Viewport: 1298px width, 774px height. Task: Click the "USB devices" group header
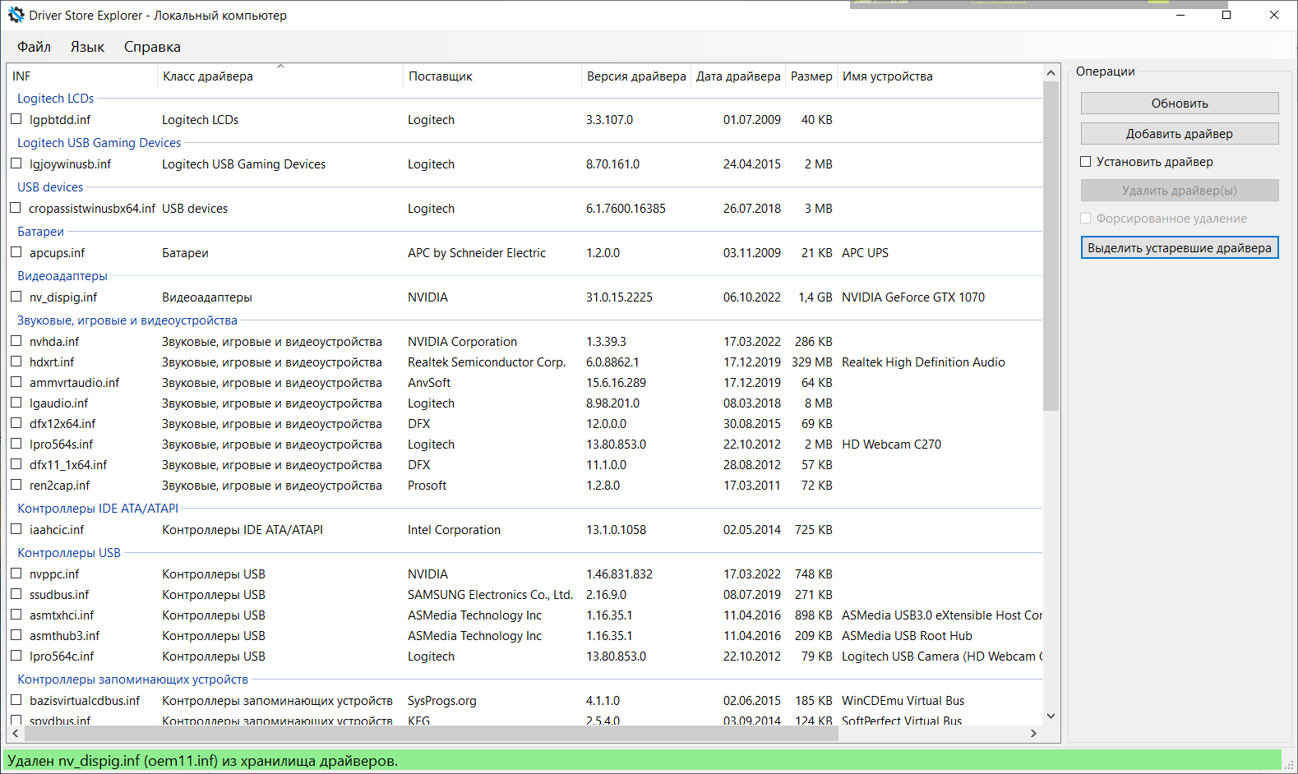(x=50, y=187)
